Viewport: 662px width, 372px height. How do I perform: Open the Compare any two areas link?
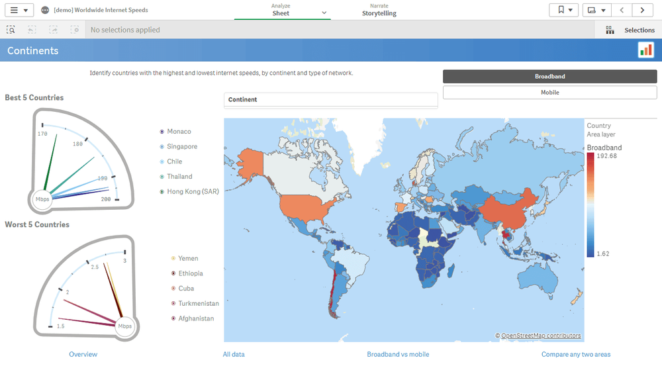click(576, 355)
